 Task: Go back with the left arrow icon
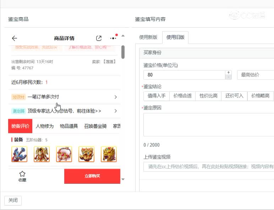tap(15, 38)
